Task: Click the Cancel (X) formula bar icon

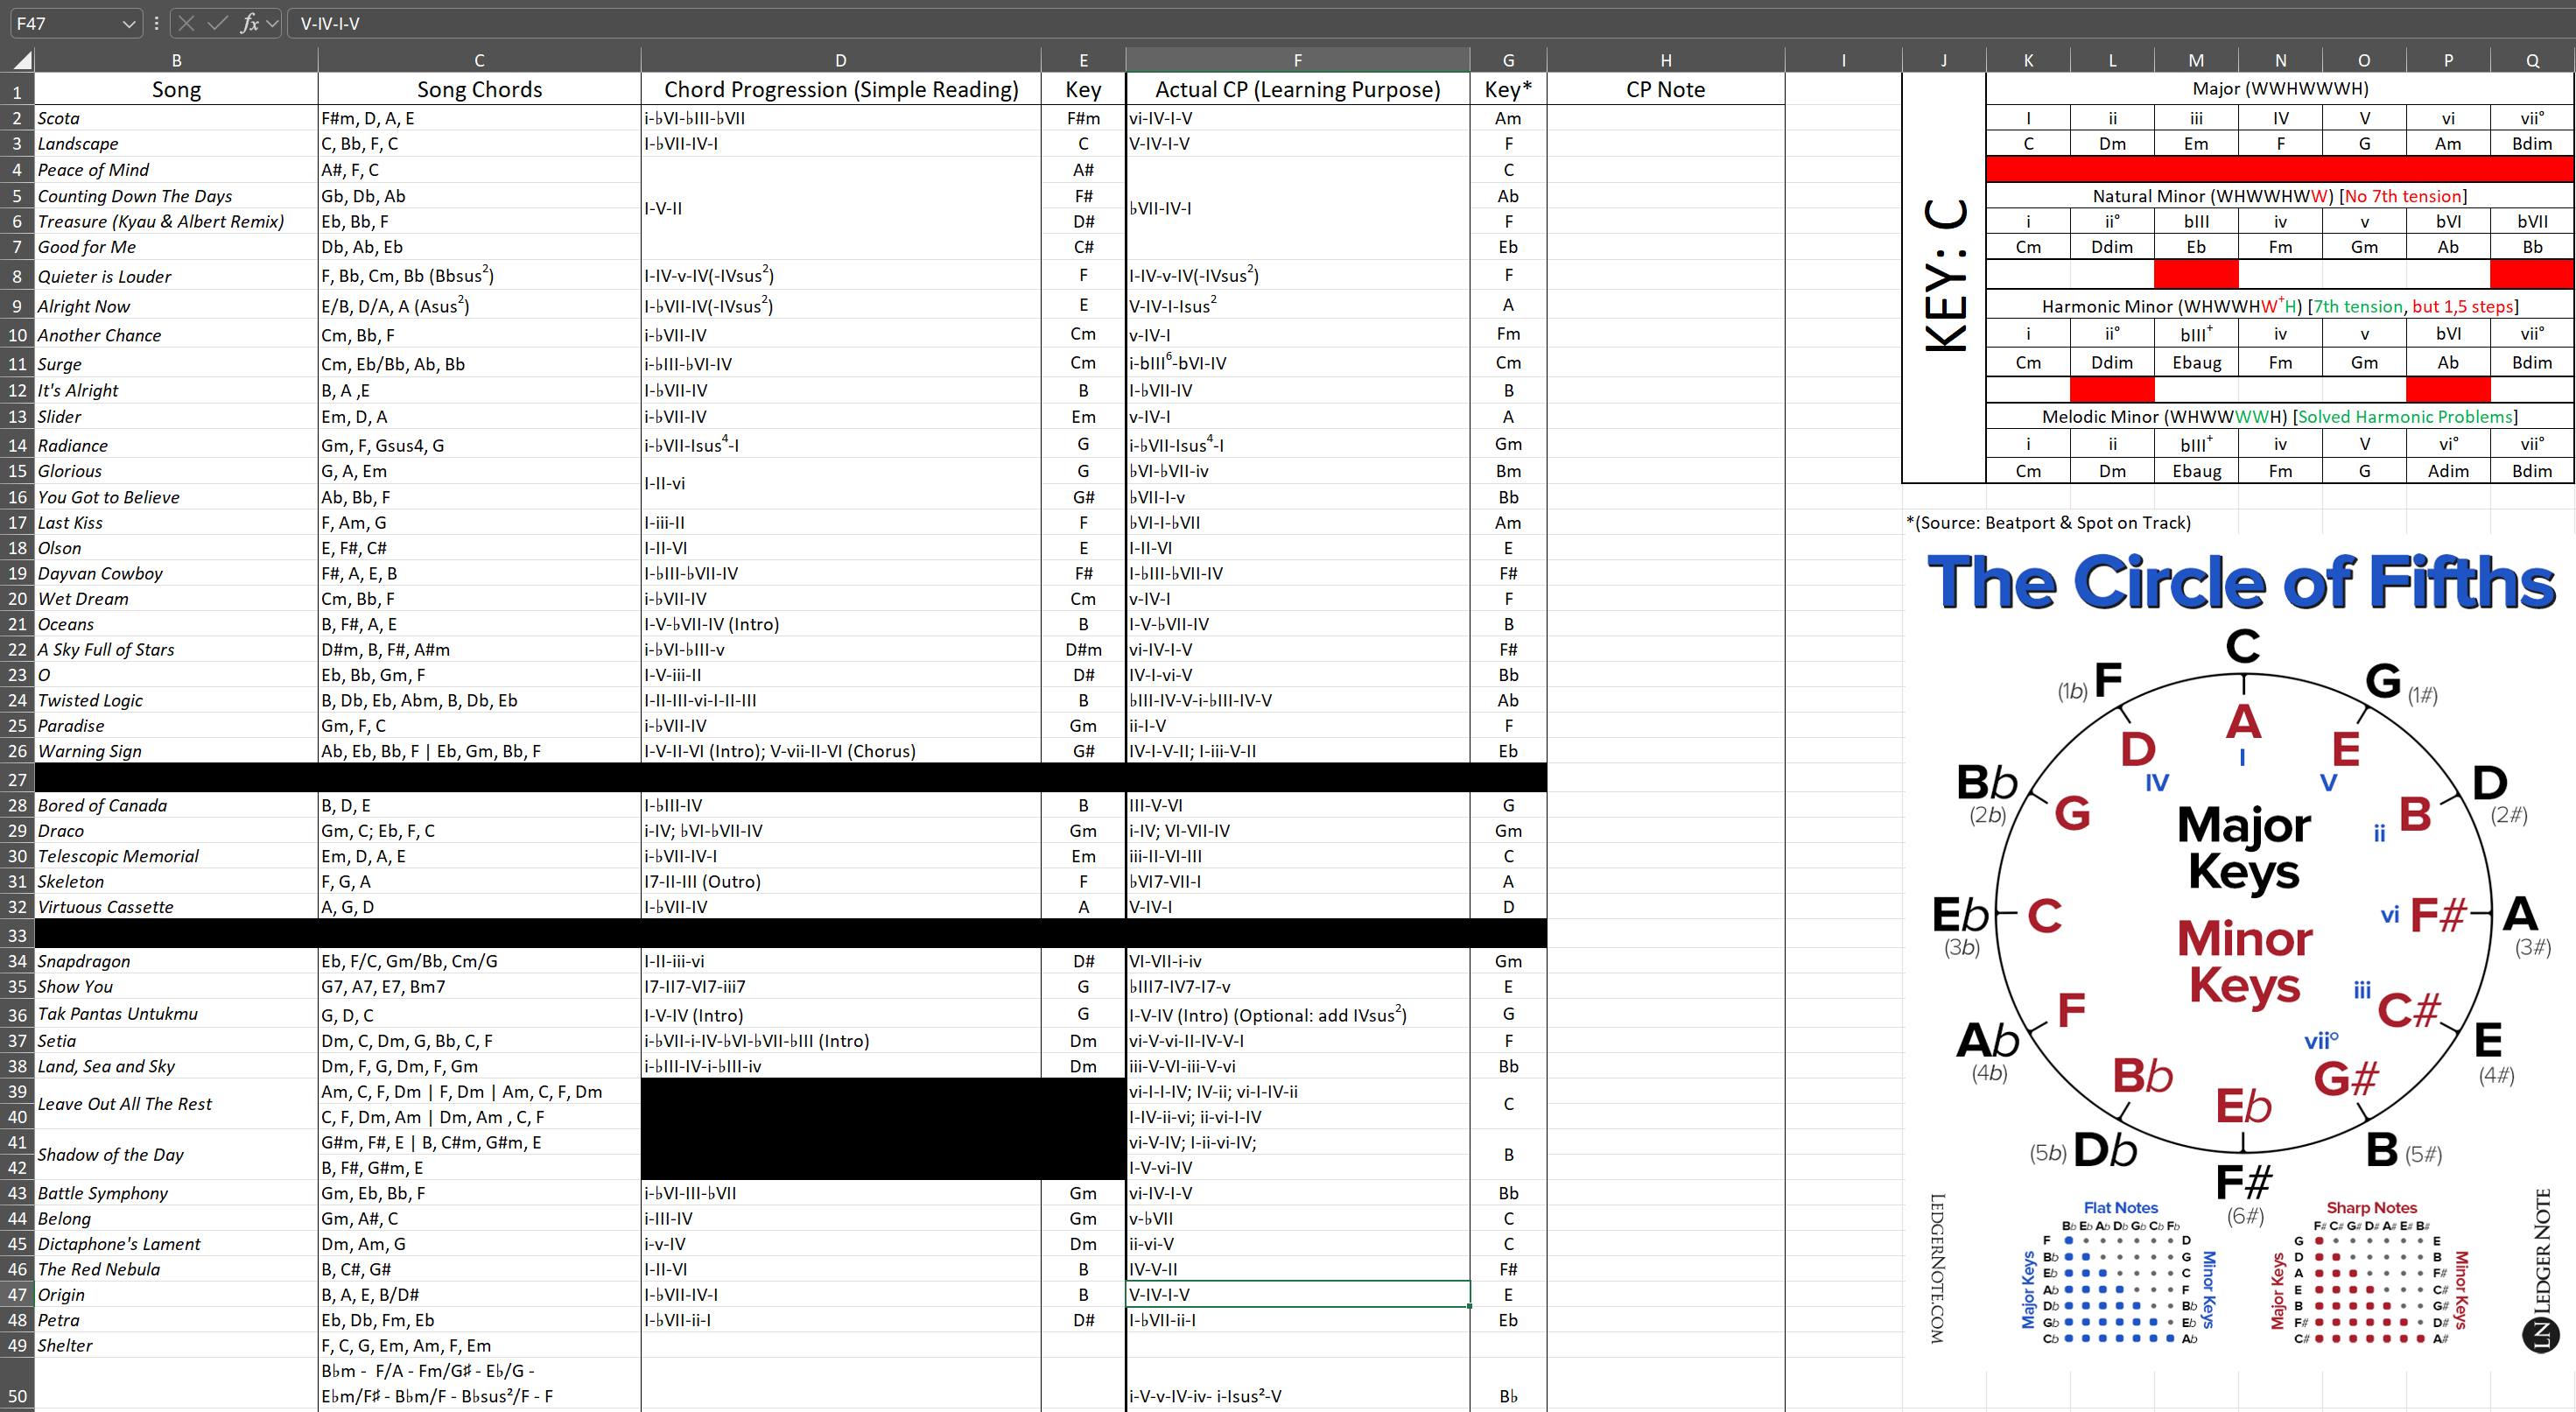Action: click(186, 23)
